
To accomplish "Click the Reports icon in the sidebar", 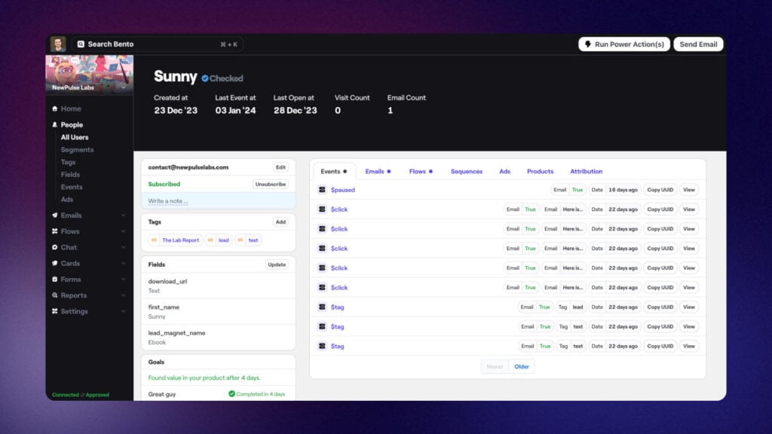I will (x=54, y=295).
